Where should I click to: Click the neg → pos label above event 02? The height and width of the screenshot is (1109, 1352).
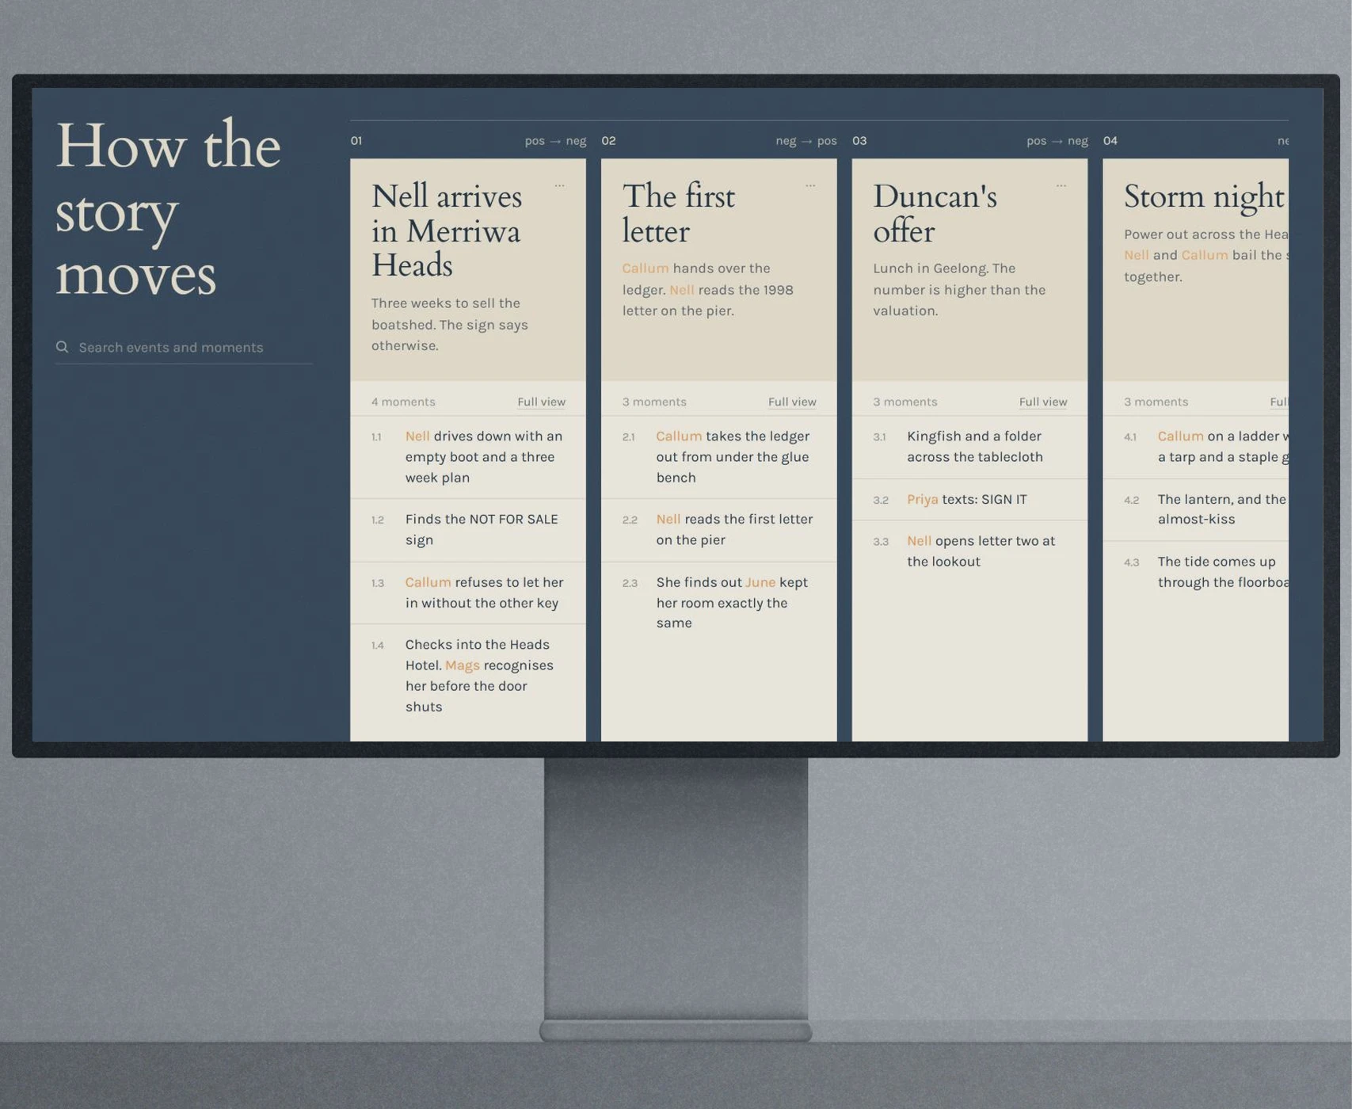[806, 141]
